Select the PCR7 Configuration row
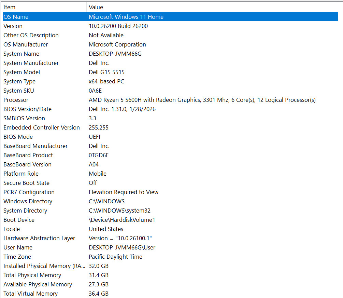Screen dimensions: 343x298 pos(170,192)
